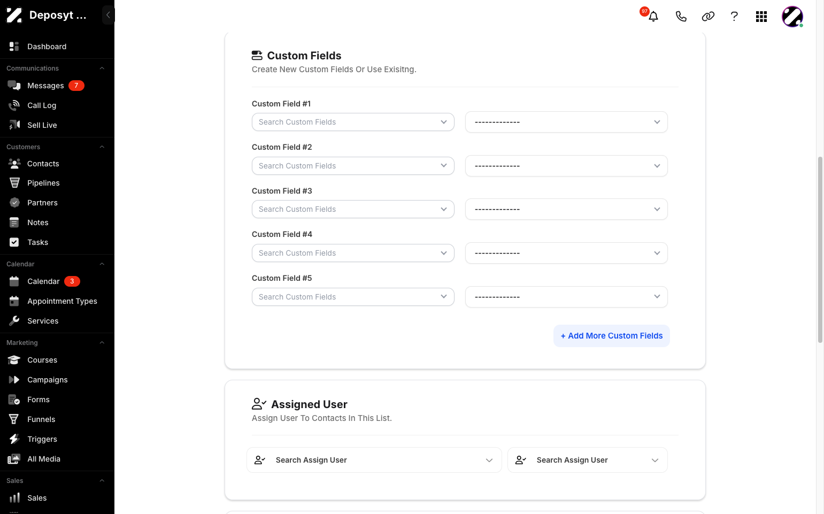Collapse the Marketing sidebar section

point(102,343)
